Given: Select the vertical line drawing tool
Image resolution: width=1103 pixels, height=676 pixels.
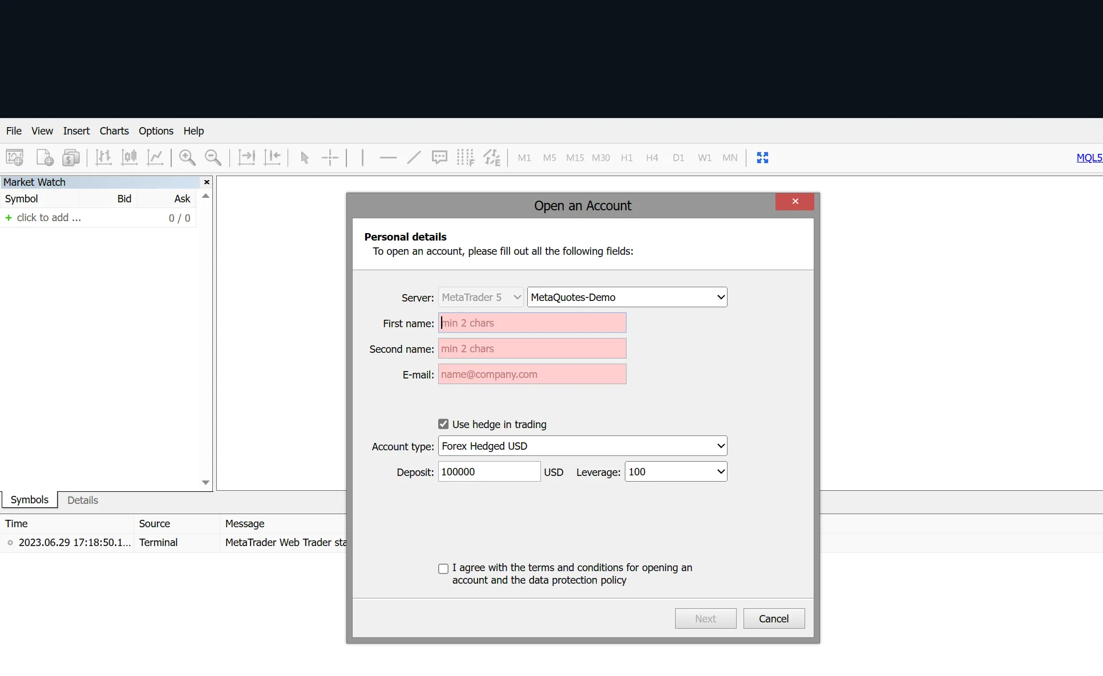Looking at the screenshot, I should click(x=362, y=157).
